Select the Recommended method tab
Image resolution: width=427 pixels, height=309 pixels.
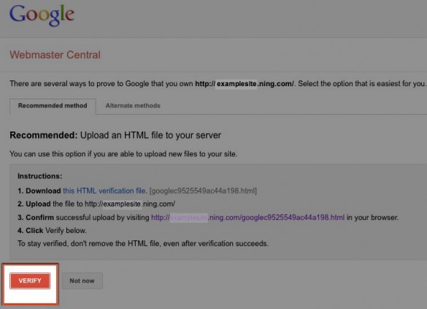click(x=53, y=106)
